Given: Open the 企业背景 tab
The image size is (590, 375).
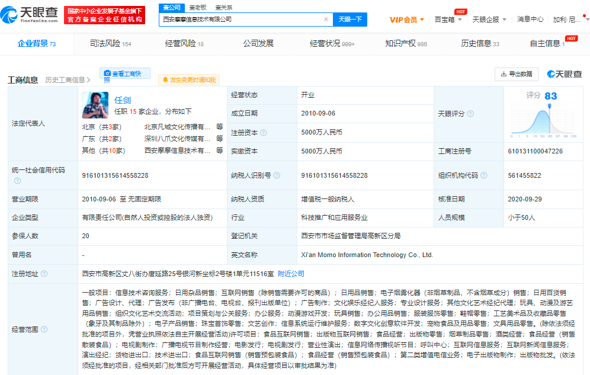Looking at the screenshot, I should coord(37,44).
